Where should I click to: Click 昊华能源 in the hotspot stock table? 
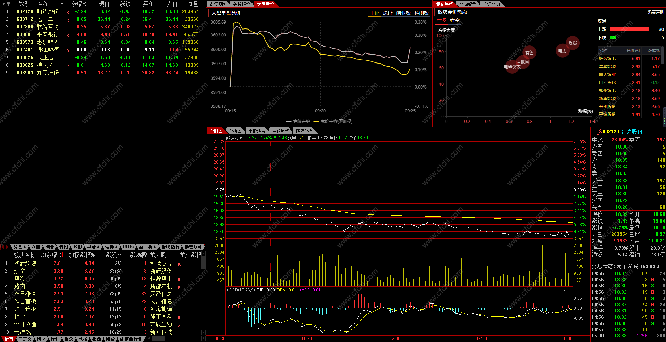pyautogui.click(x=607, y=67)
